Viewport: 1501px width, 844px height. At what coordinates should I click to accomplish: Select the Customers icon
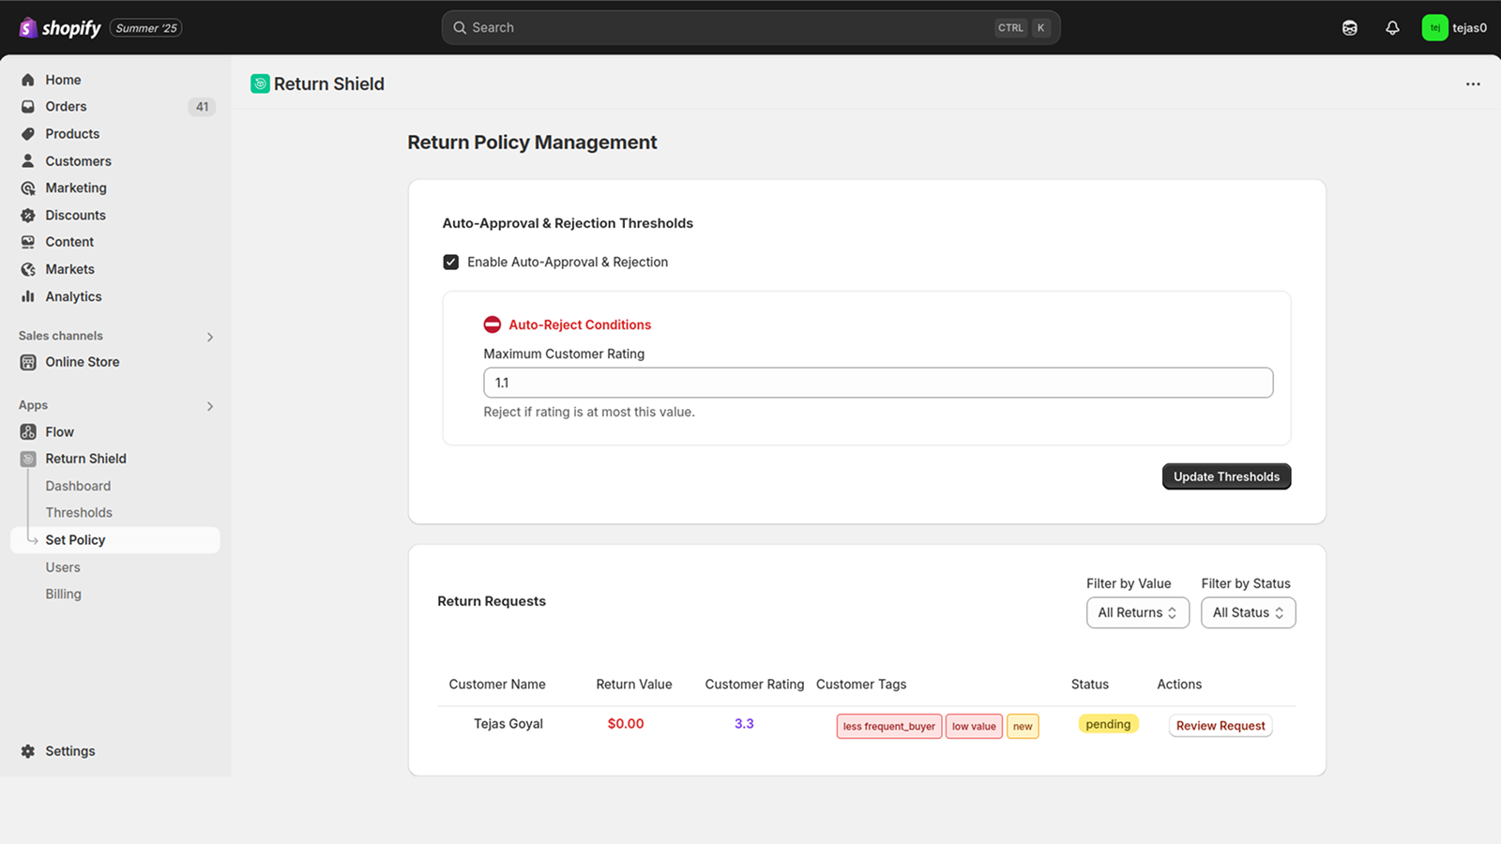[x=28, y=160]
